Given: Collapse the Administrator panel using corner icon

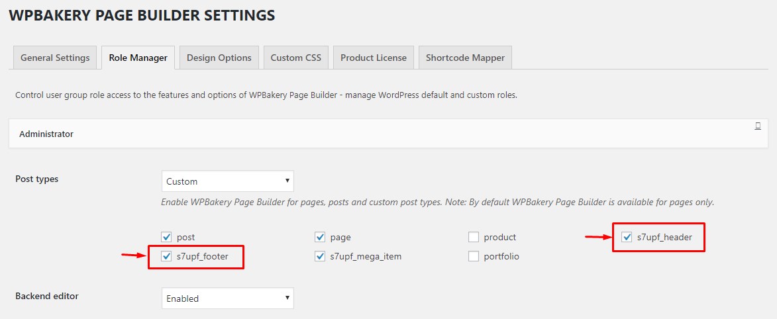Looking at the screenshot, I should tap(758, 126).
